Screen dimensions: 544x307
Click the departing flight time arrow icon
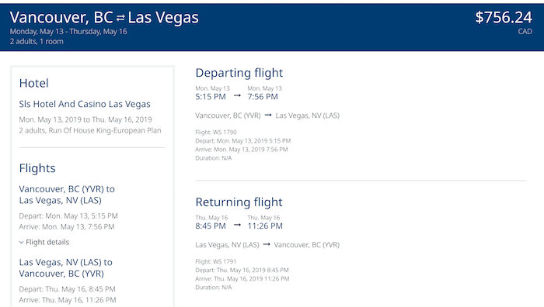pos(237,95)
